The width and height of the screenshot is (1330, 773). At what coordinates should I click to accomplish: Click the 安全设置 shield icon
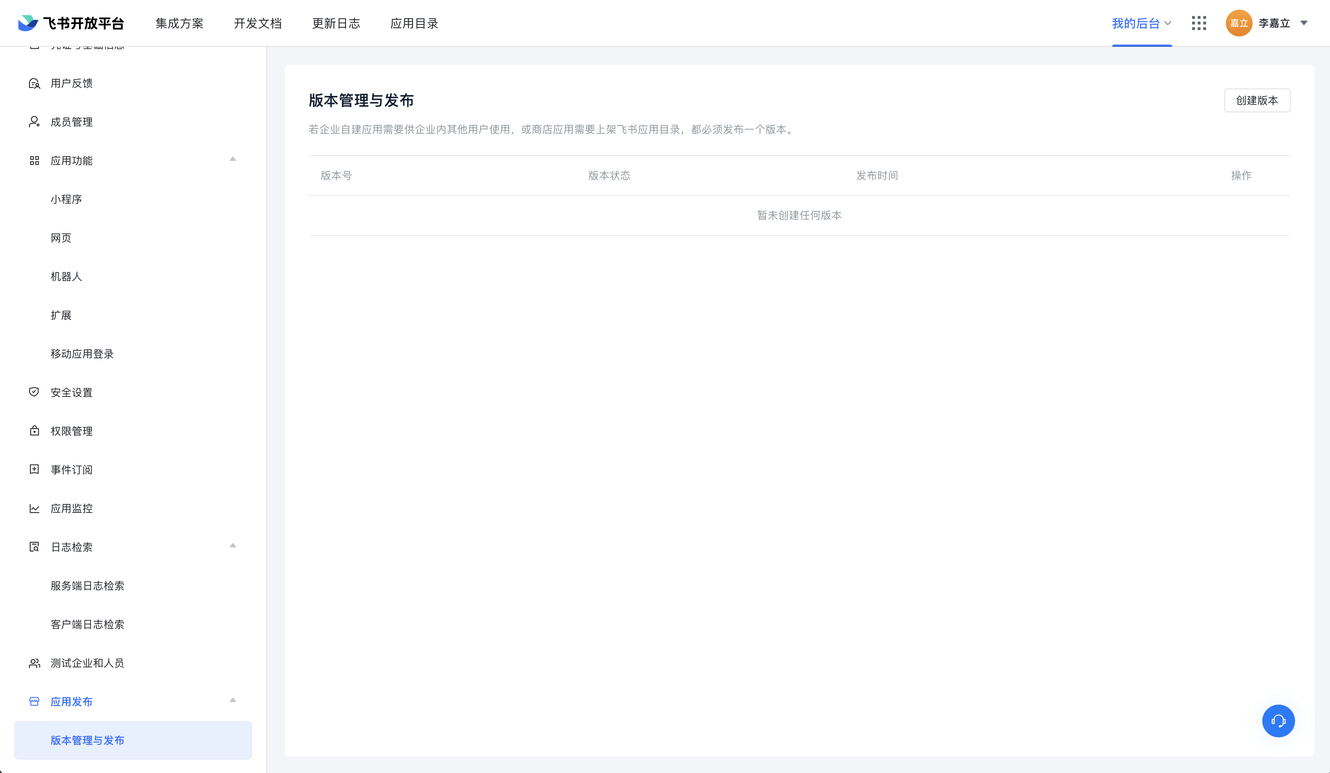[34, 392]
